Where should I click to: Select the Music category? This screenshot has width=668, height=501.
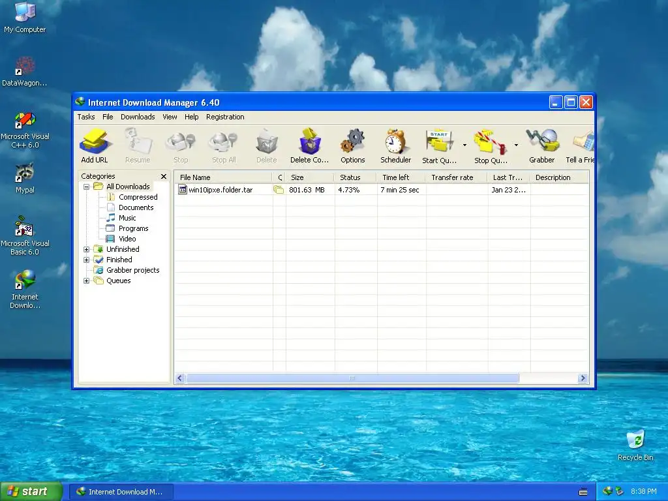(x=127, y=218)
